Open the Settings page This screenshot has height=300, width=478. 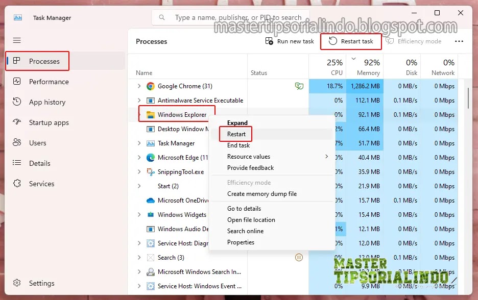(65, 283)
